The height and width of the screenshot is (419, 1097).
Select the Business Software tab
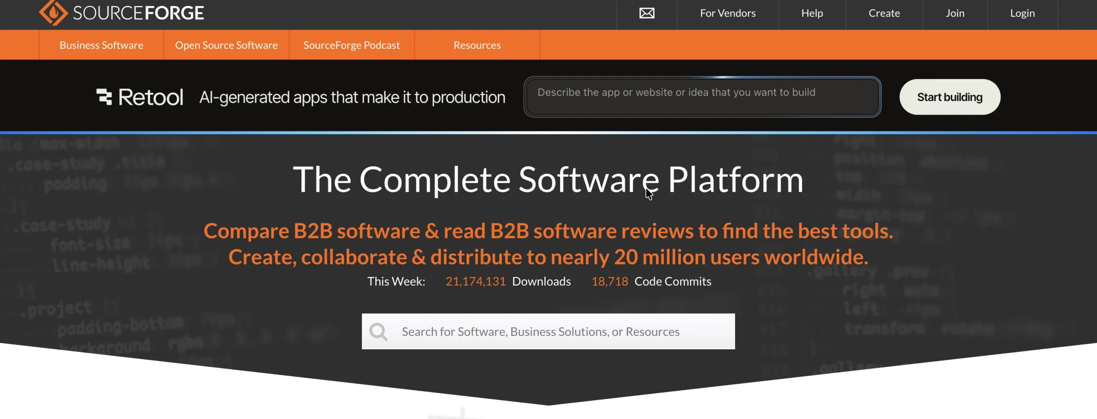(101, 45)
